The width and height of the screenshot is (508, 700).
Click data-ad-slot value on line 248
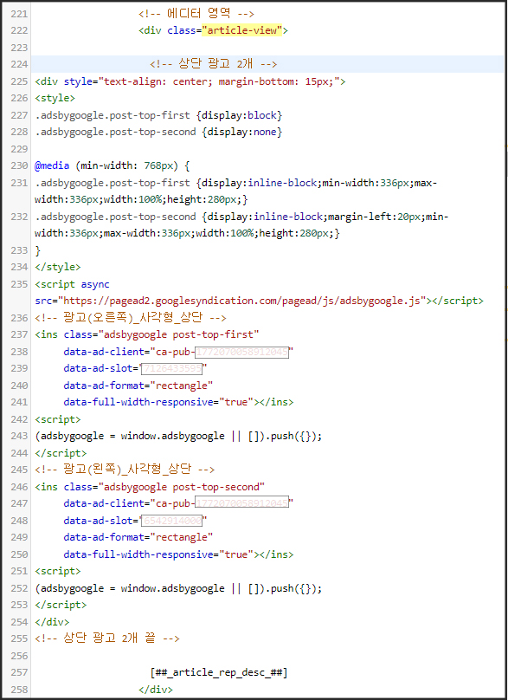[x=171, y=521]
